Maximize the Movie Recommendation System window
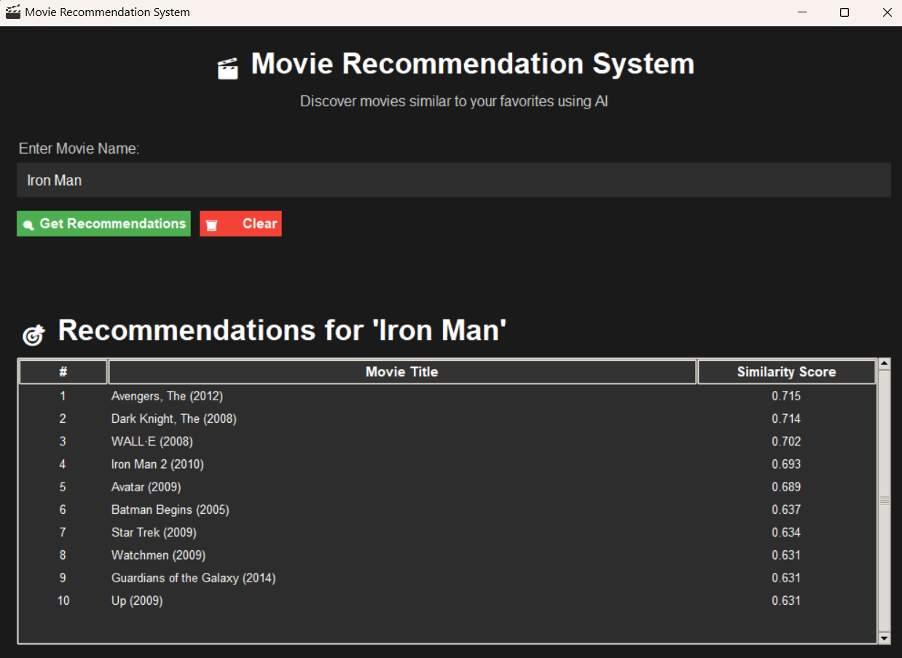This screenshot has width=902, height=658. 844,12
